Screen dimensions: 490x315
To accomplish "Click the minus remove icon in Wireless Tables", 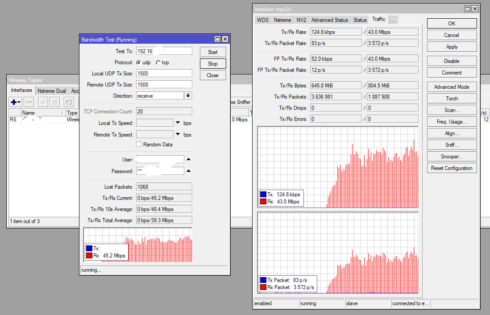I will (x=29, y=102).
